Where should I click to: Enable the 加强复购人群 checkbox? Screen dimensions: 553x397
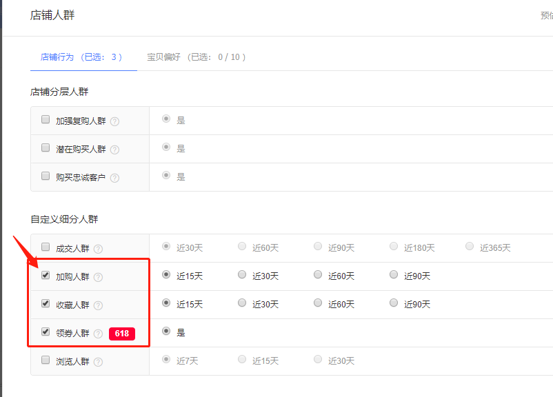[46, 120]
